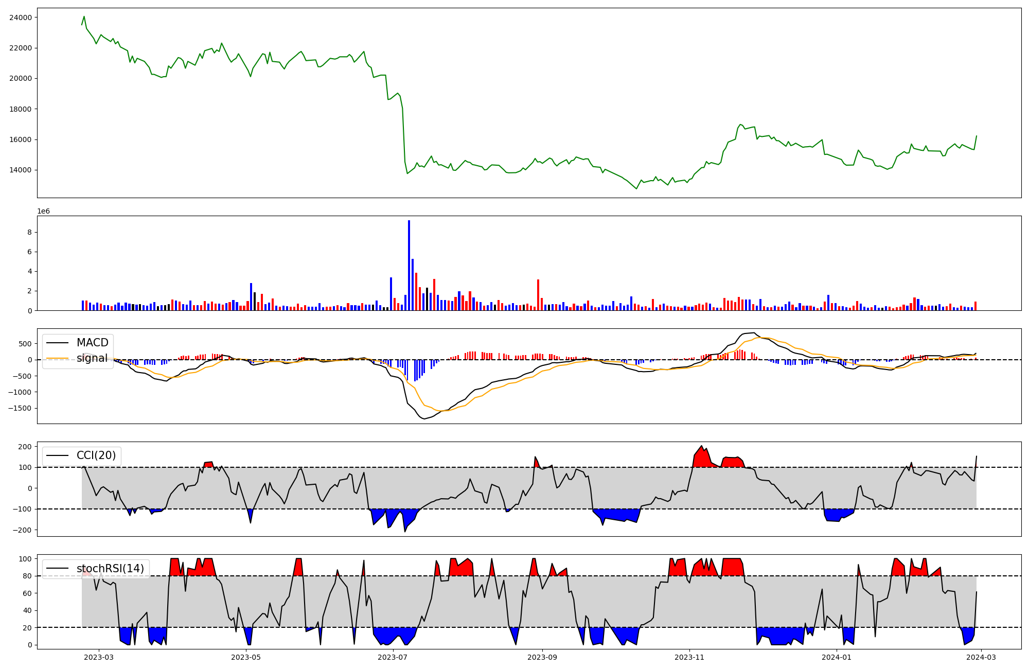This screenshot has width=1029, height=669.
Task: Click the -1500 MACD axis tick label
Action: tap(20, 409)
